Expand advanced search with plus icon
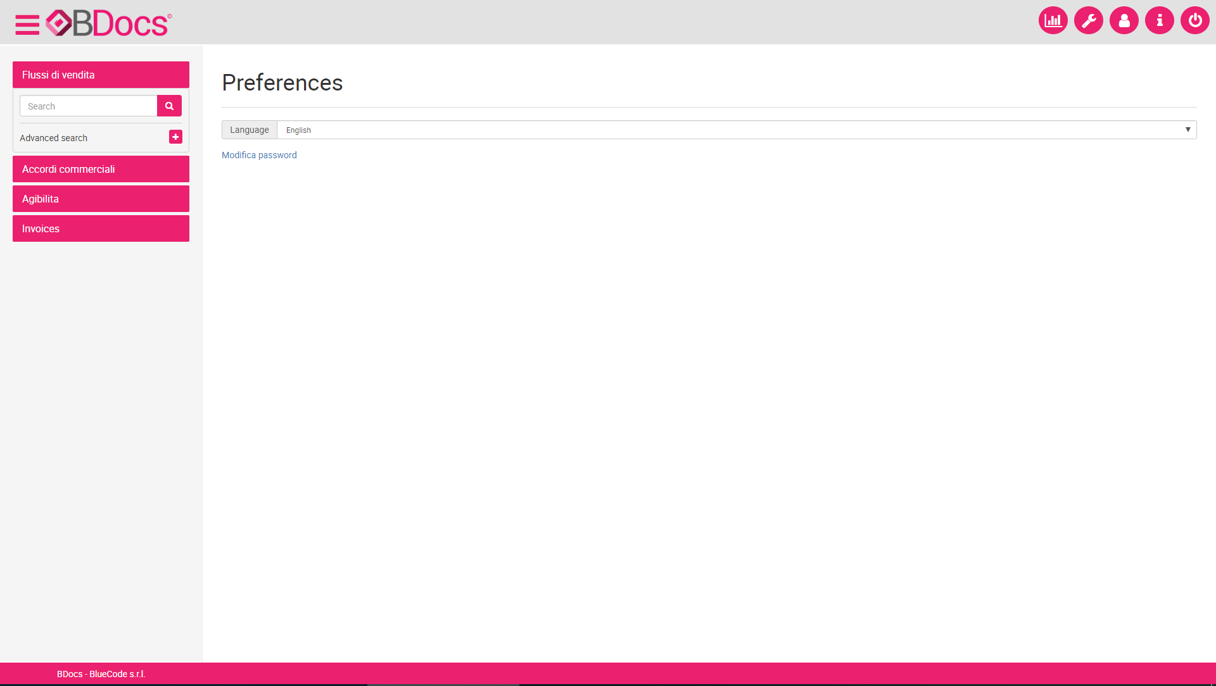 pyautogui.click(x=175, y=137)
